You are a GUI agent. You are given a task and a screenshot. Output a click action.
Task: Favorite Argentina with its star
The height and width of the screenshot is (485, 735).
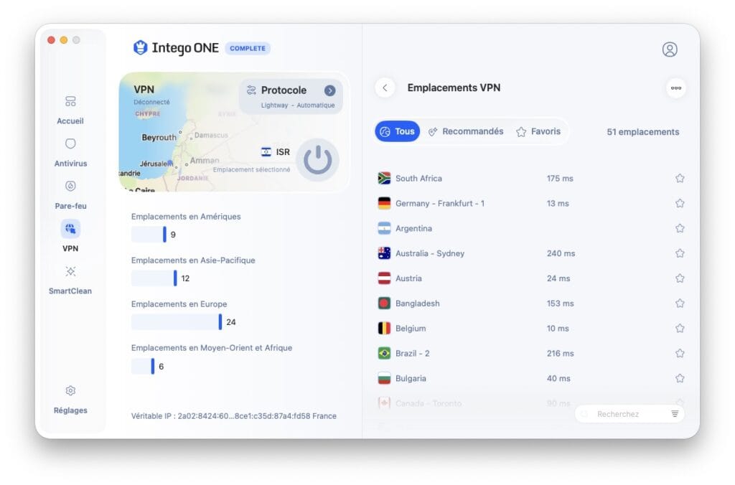[x=680, y=228]
